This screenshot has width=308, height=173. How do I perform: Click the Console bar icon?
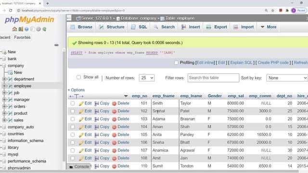(x=71, y=167)
